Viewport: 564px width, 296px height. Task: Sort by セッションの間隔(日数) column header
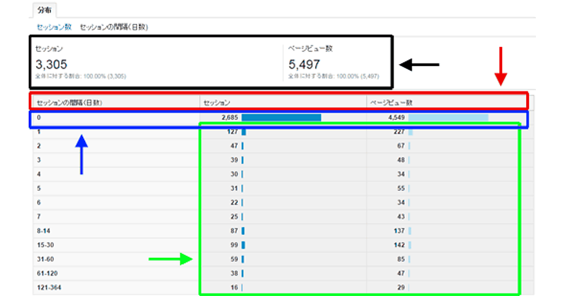[x=70, y=102]
